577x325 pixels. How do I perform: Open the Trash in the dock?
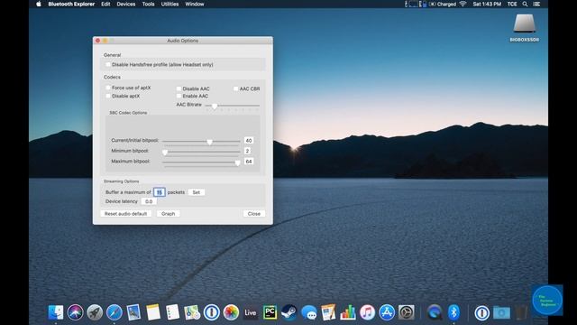pos(521,312)
